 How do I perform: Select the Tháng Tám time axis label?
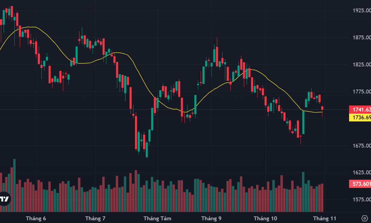coord(157,218)
